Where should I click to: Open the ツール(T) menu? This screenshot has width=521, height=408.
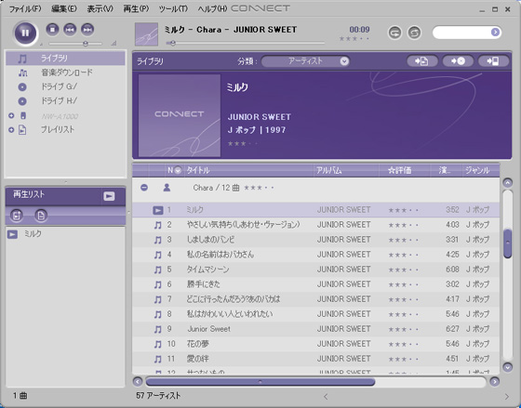tap(173, 9)
